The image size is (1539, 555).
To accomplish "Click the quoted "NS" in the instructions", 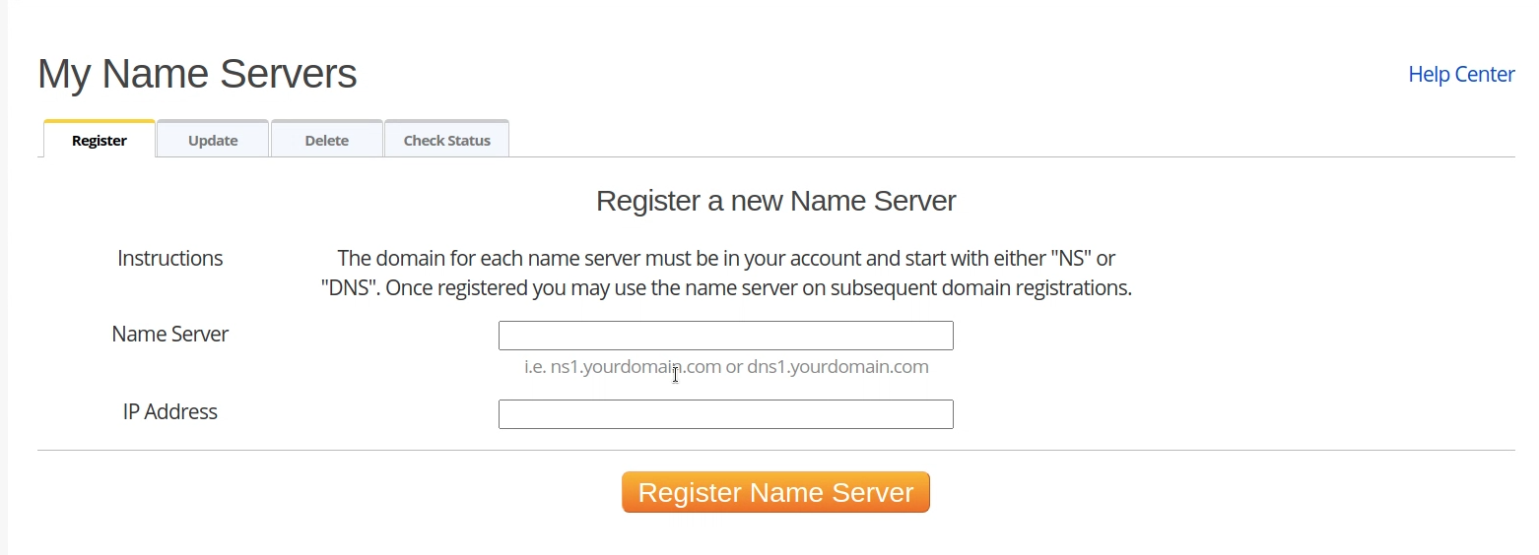I will point(1072,258).
